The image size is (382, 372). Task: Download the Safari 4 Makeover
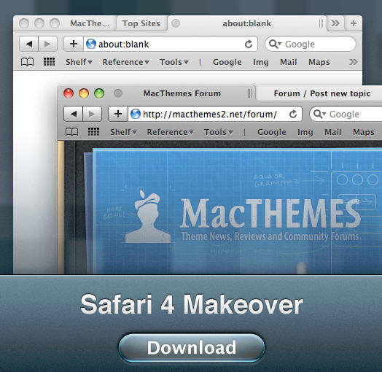click(192, 347)
